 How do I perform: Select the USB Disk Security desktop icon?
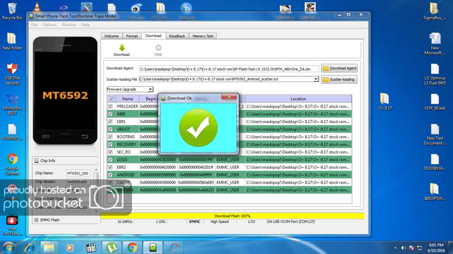tap(12, 74)
